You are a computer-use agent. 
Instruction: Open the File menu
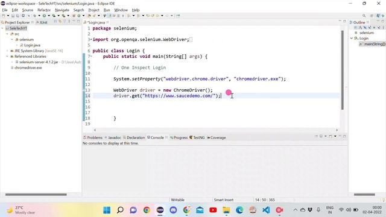(x=5, y=10)
